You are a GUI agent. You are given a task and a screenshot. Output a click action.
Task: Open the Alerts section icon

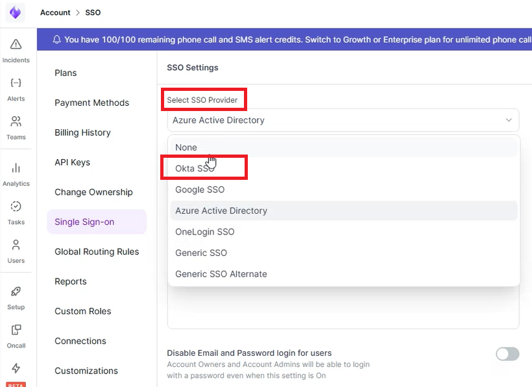click(x=16, y=83)
